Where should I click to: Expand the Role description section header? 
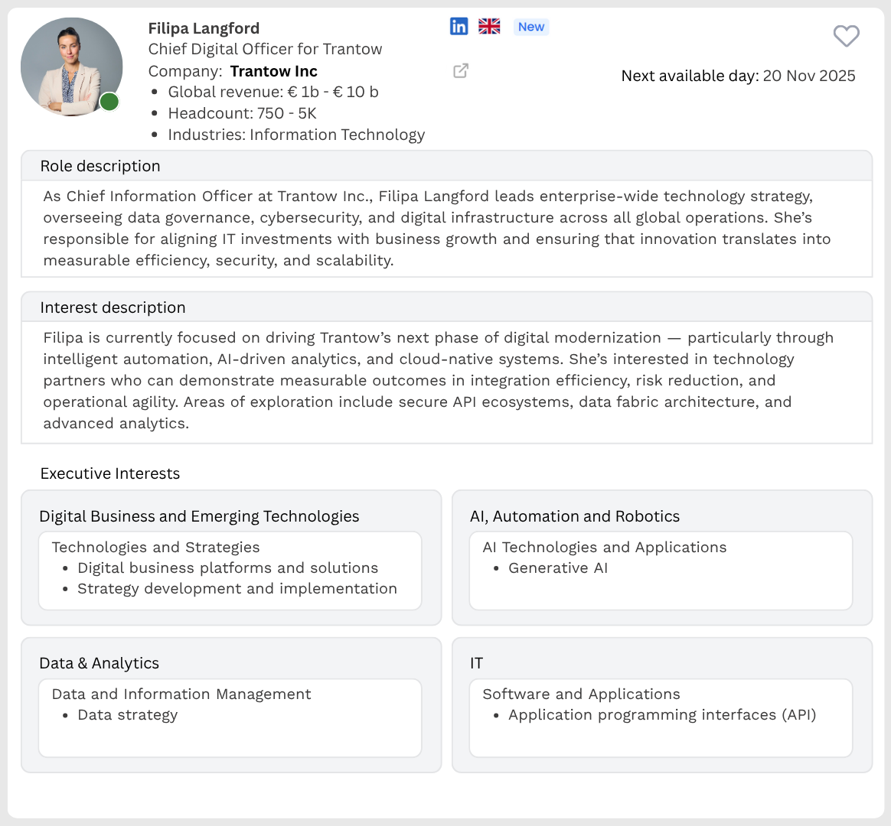click(x=100, y=166)
